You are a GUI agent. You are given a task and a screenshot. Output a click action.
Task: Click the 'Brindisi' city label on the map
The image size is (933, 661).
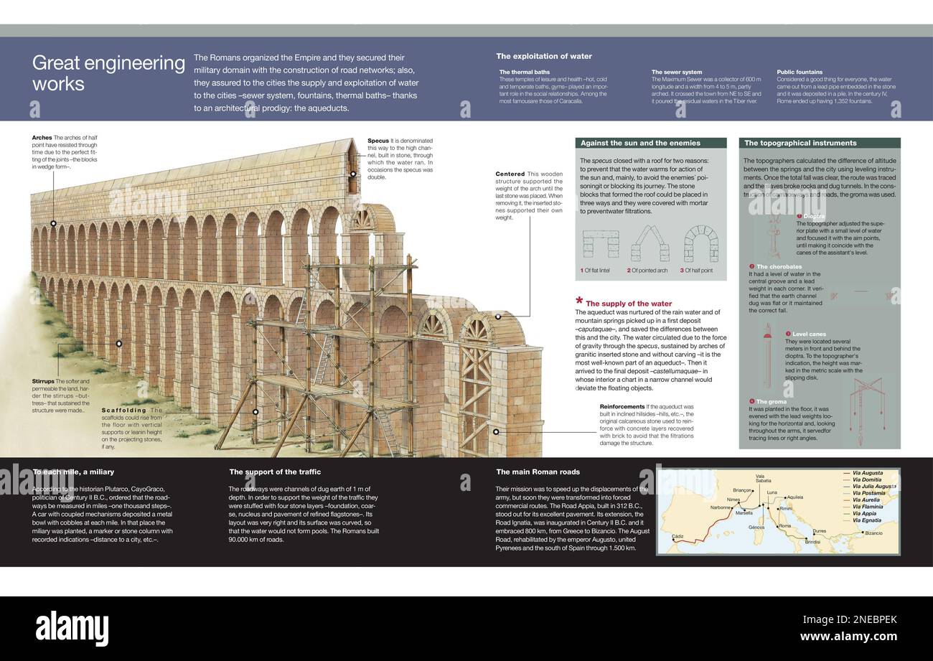coord(812,543)
